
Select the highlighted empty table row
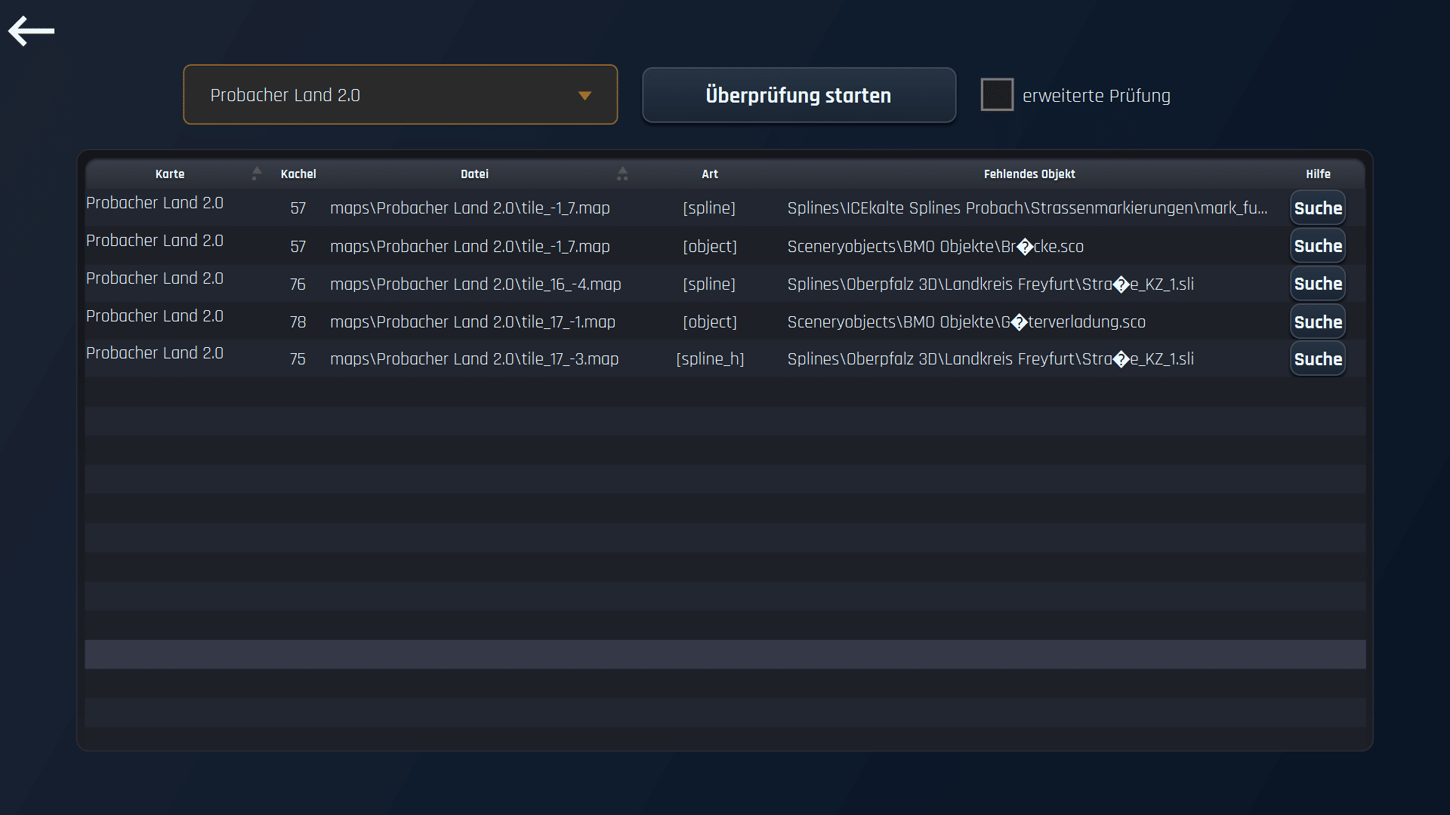pos(725,654)
